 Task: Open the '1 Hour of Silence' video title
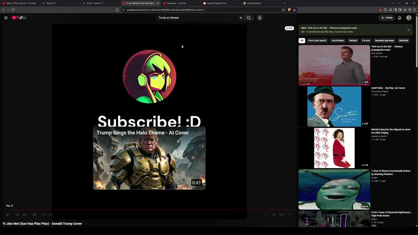coord(391,172)
